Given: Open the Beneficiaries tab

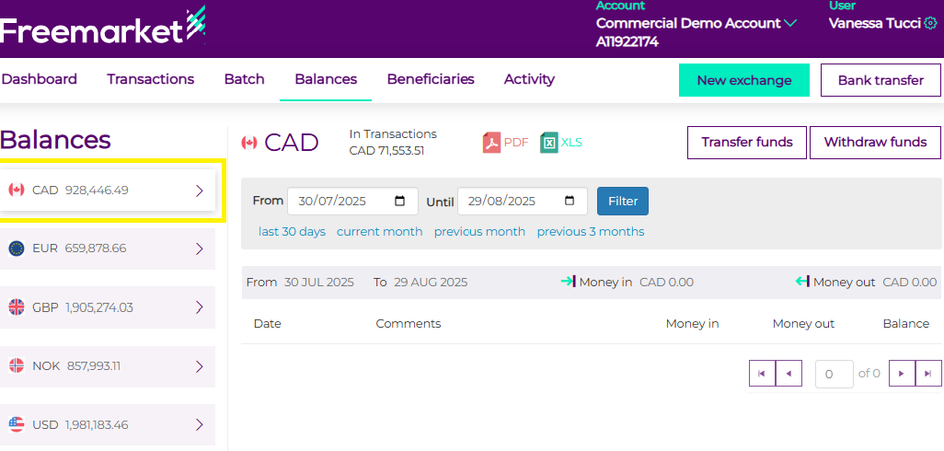Looking at the screenshot, I should click(x=431, y=79).
